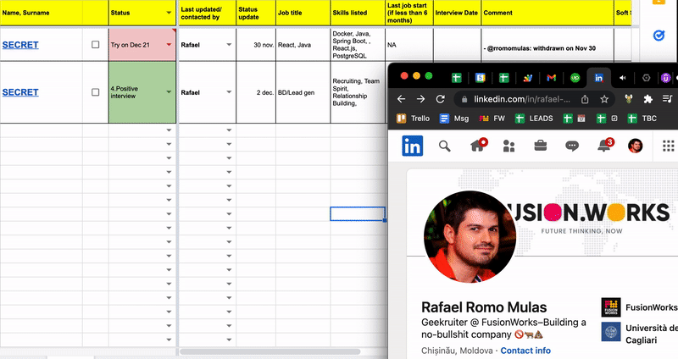Switch to the colorful Google Ads tab

527,78
